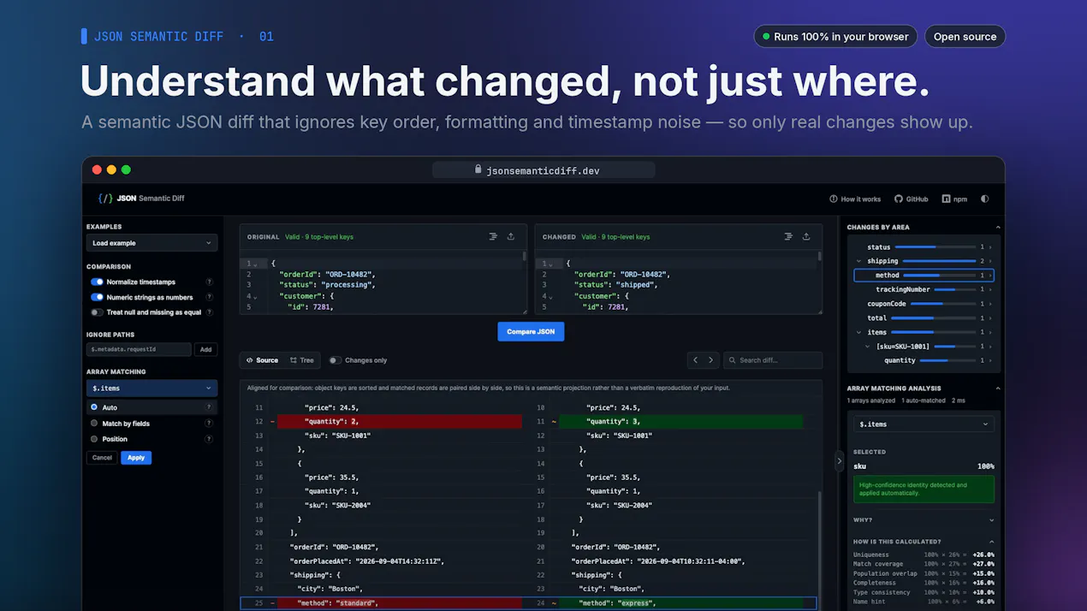Image resolution: width=1087 pixels, height=611 pixels.
Task: Collapse the Array Matching Analysis section
Action: [x=997, y=389]
